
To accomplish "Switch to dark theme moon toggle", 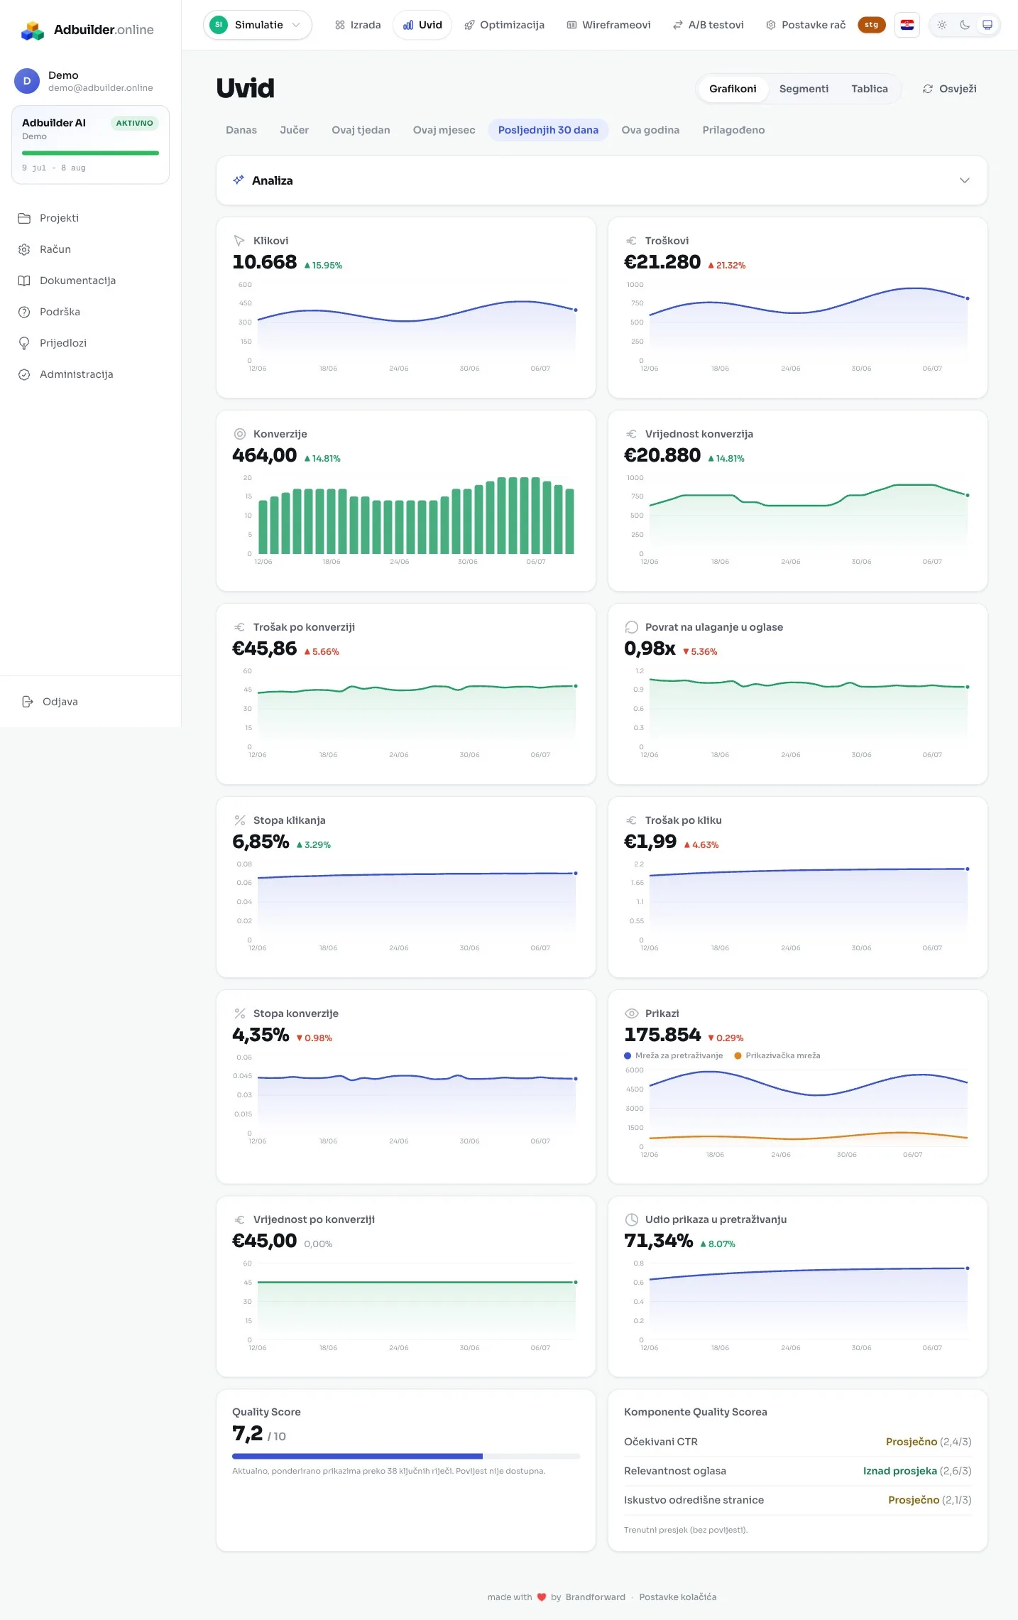I will 965,25.
